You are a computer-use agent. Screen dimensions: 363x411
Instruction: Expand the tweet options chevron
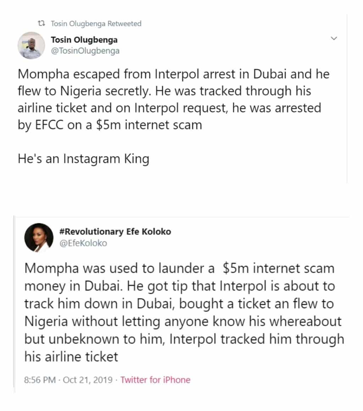click(334, 38)
